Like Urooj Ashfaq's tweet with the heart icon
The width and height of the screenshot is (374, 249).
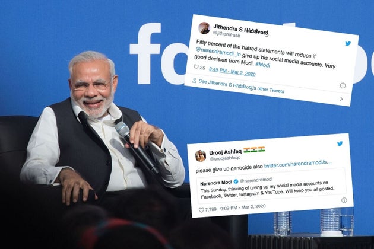[x=201, y=210]
